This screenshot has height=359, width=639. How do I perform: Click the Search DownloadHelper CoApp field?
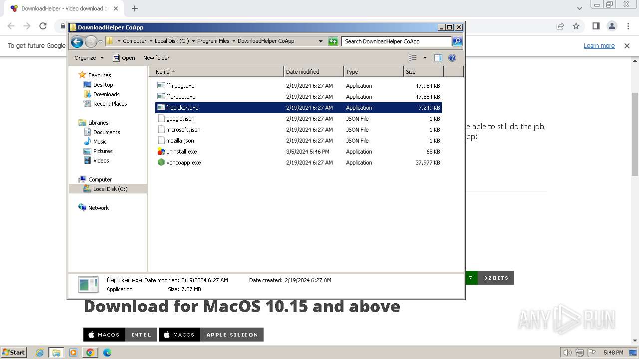pyautogui.click(x=397, y=41)
